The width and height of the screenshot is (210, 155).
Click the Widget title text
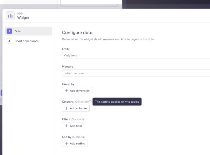[x=23, y=18]
